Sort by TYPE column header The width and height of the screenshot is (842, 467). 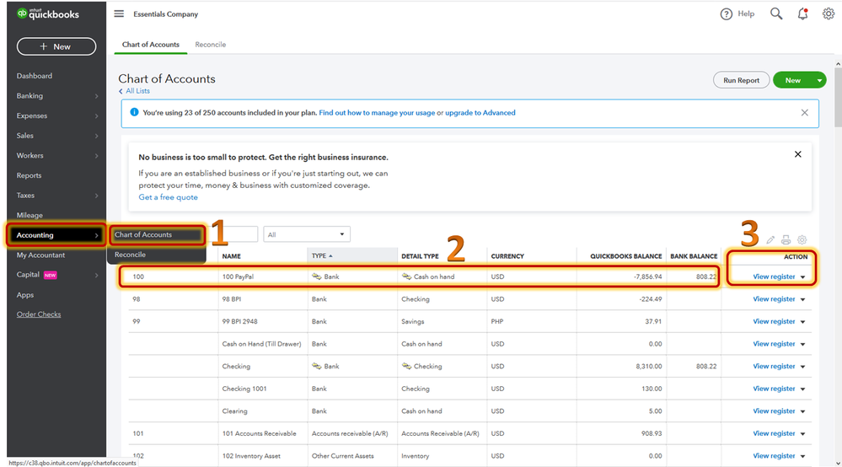(322, 256)
